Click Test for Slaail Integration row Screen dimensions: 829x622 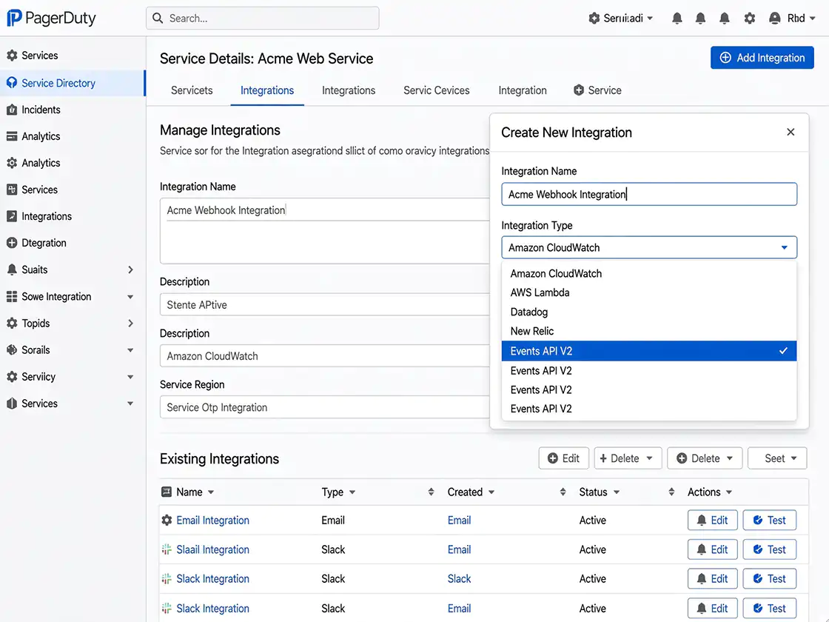coord(769,549)
